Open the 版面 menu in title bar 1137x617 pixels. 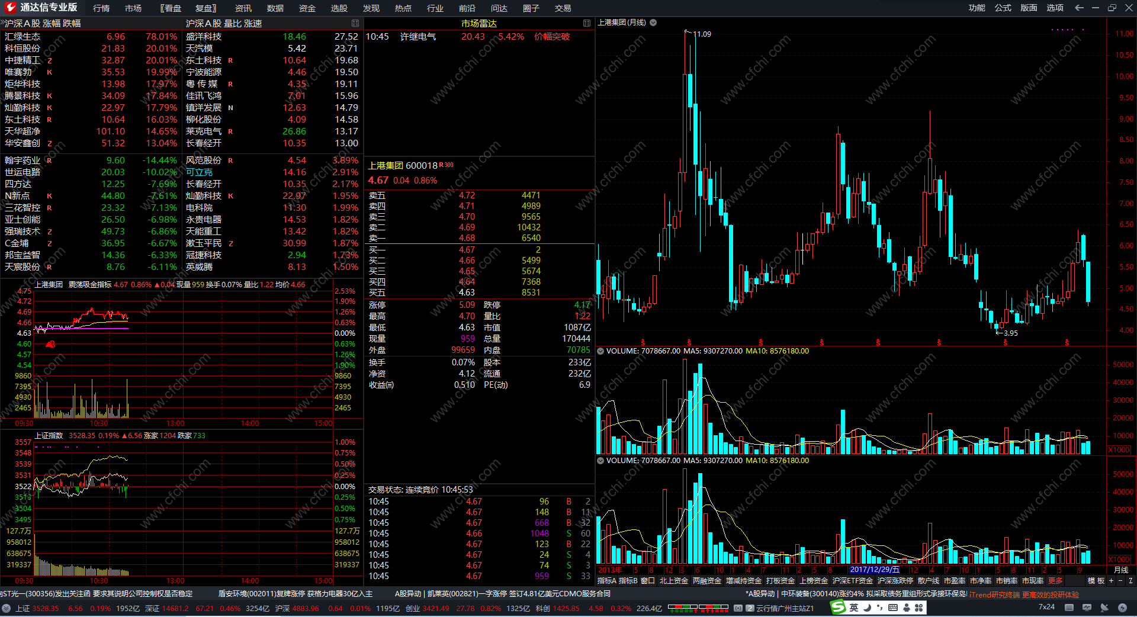point(1029,8)
